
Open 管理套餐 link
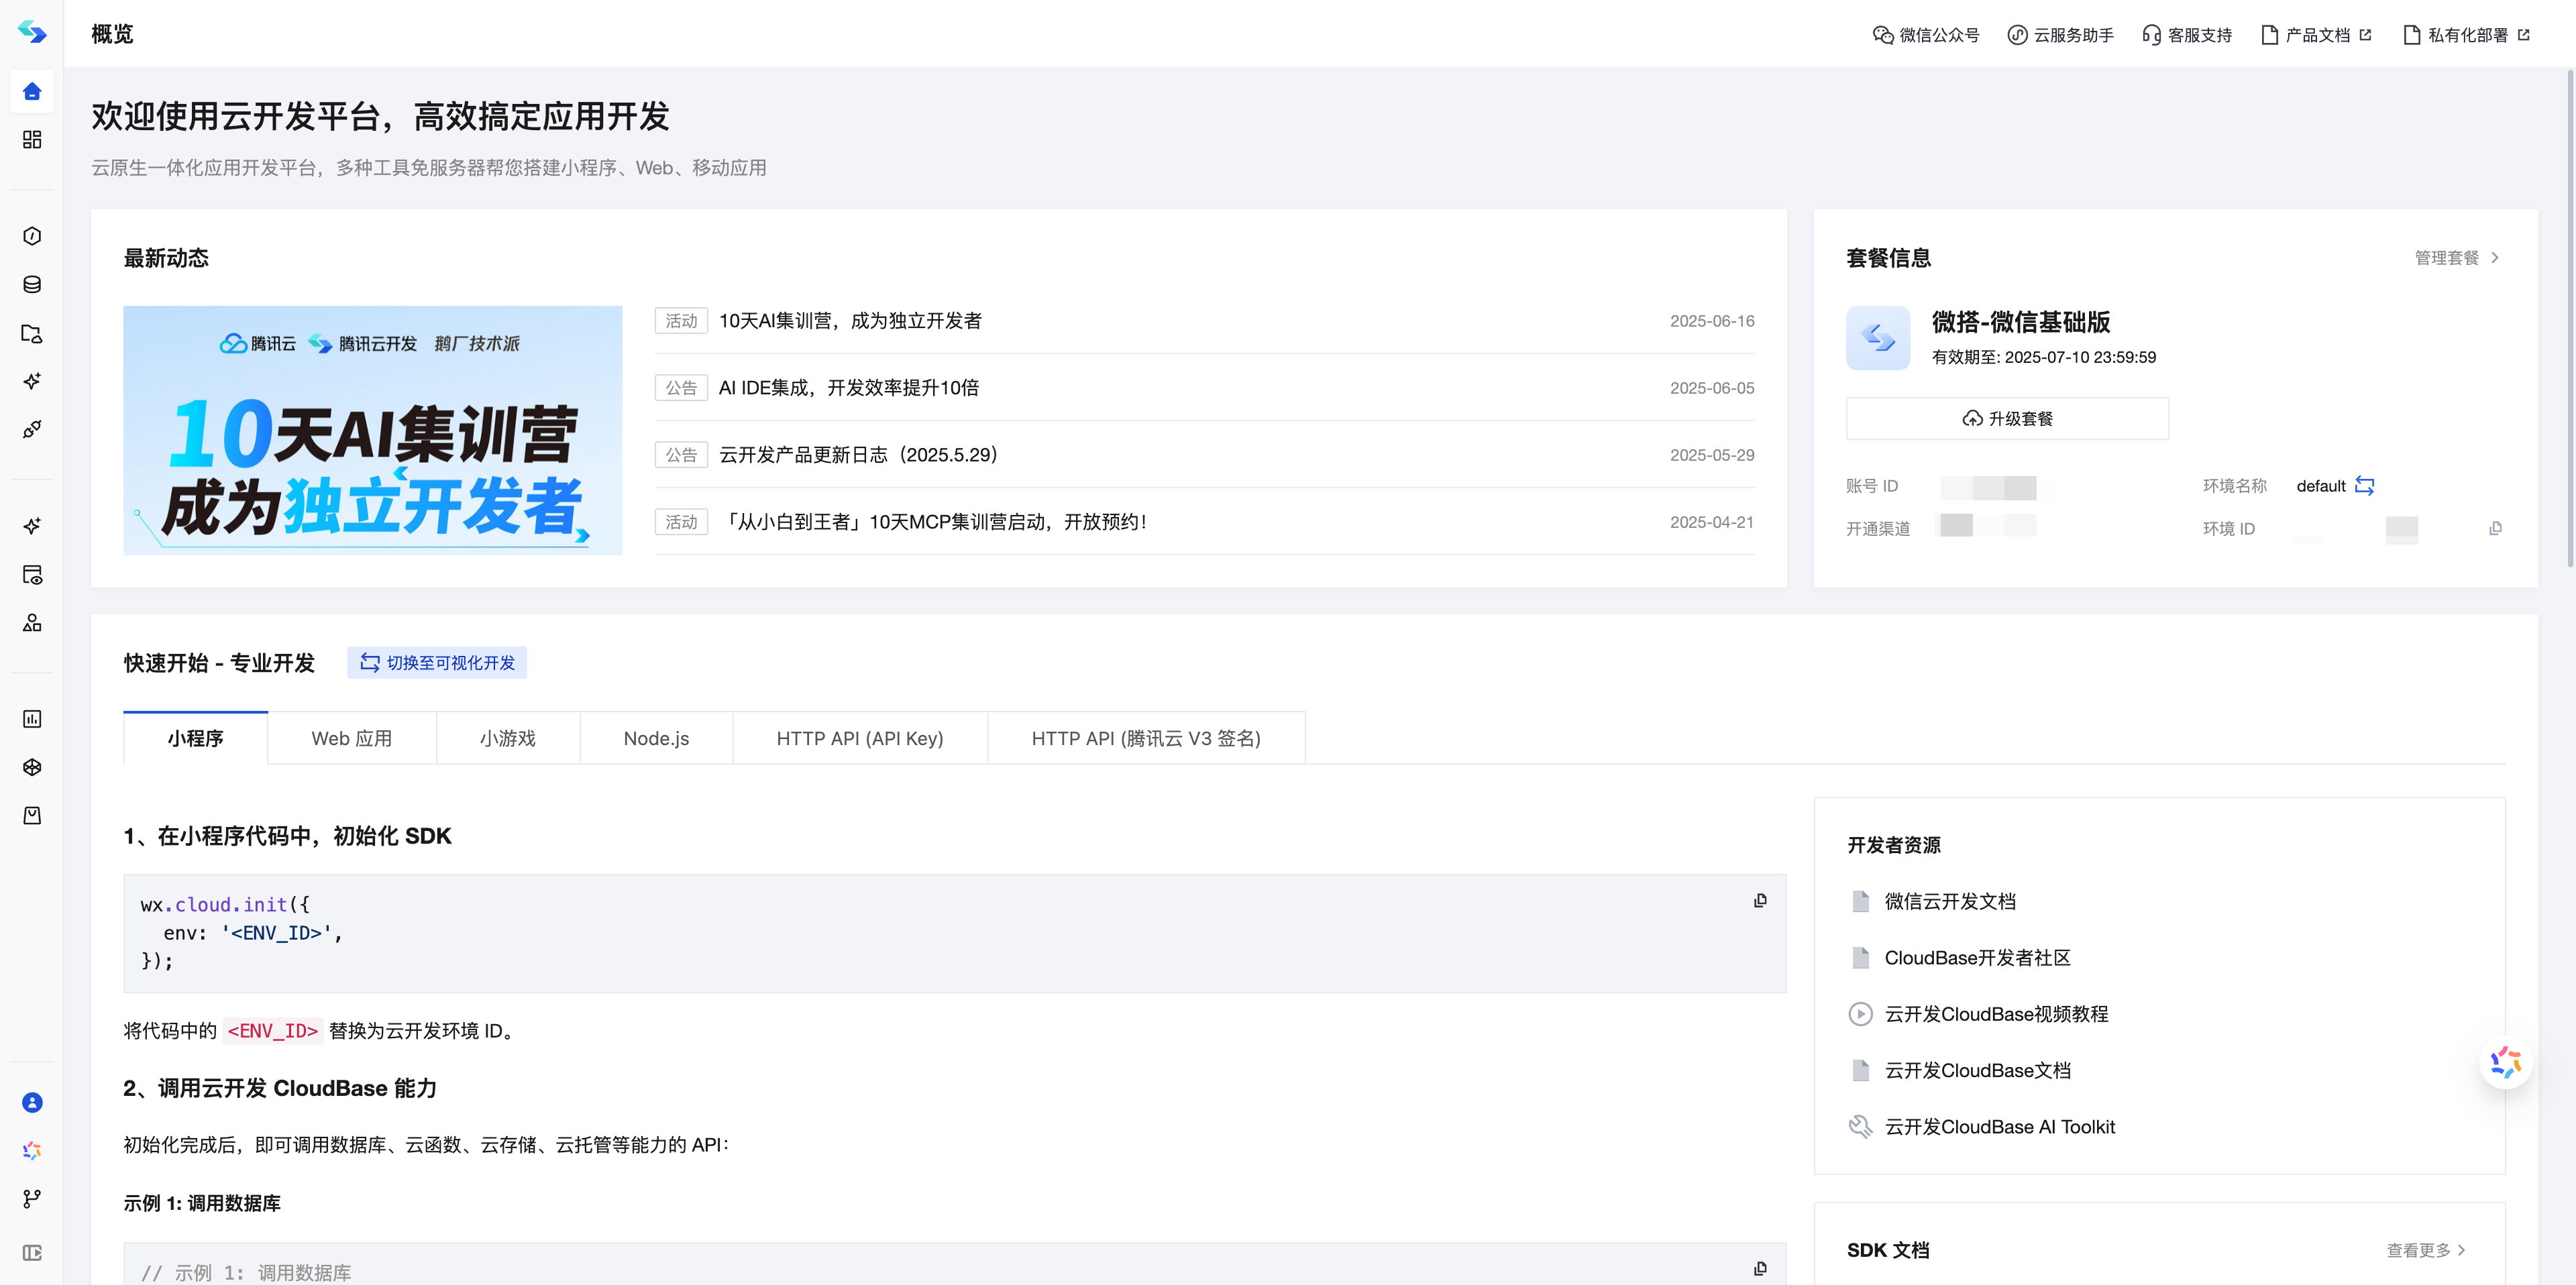(x=2457, y=258)
